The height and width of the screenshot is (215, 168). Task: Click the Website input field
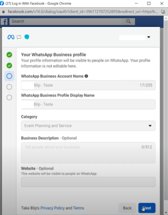click(88, 182)
